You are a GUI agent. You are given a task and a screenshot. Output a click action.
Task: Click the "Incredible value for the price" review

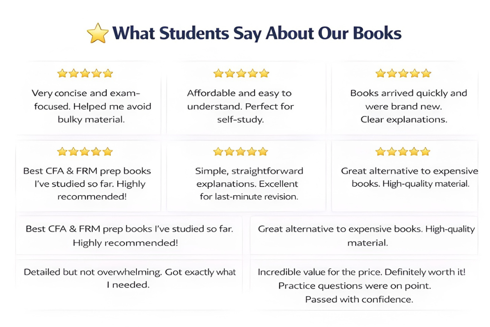(361, 285)
